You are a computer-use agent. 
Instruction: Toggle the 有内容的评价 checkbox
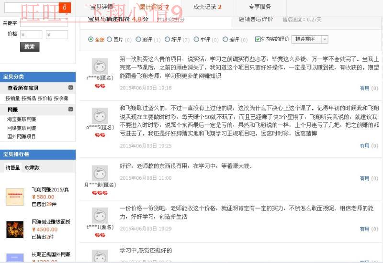tap(258, 39)
